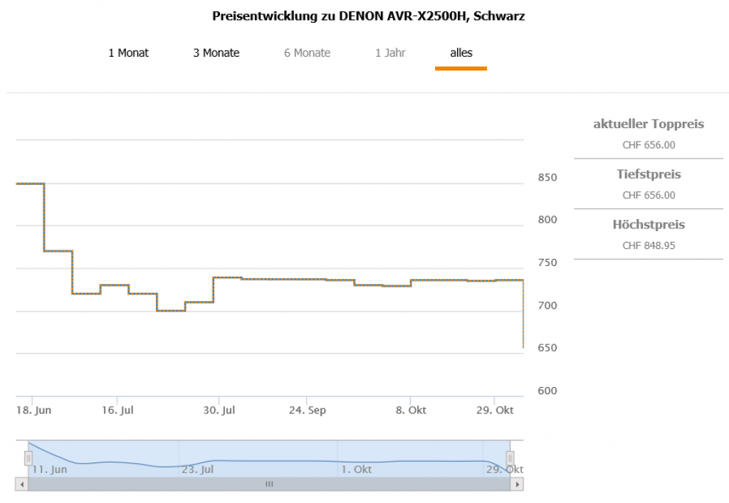Select the alles tab
The width and height of the screenshot is (729, 503).
(461, 53)
